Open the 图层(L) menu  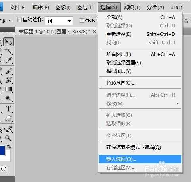85,7
